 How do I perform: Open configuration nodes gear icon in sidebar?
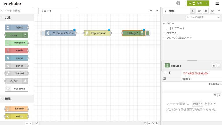coord(212,11)
